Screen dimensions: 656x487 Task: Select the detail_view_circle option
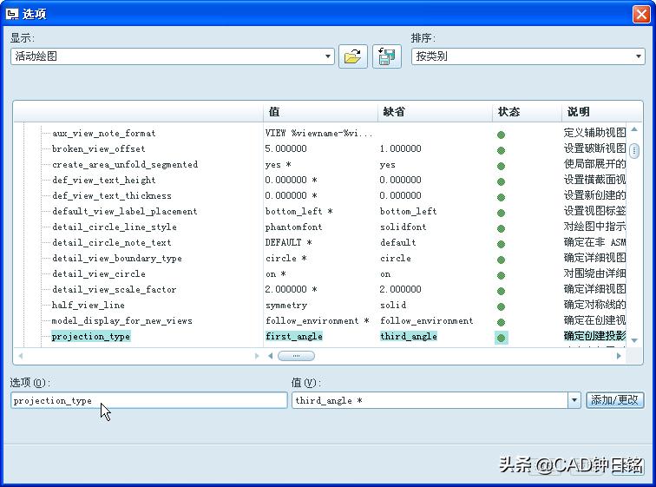99,274
